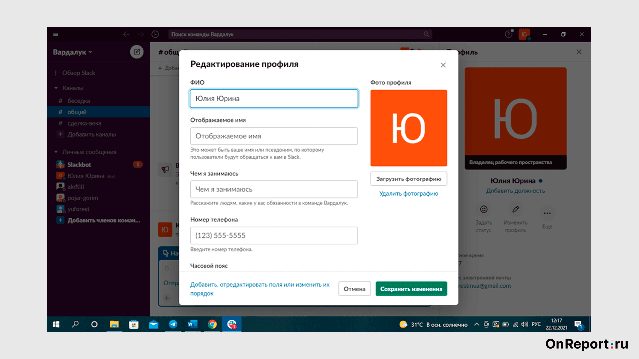
Task: Click the large avatar in Профиль panel
Action: [x=516, y=118]
